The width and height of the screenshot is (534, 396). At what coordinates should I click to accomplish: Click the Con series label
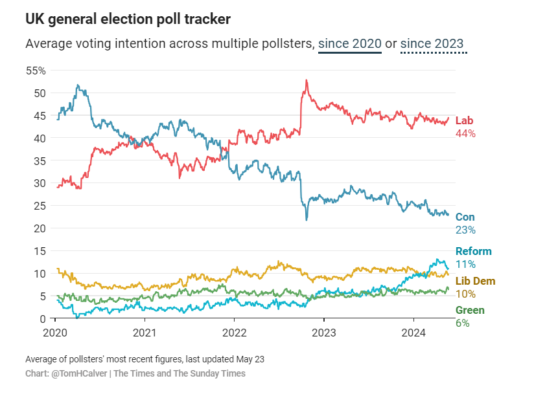pos(465,217)
